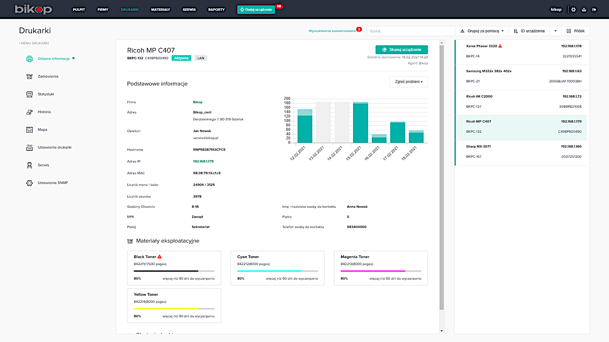Click the Black Toner level bar
The image size is (609, 342).
[174, 271]
